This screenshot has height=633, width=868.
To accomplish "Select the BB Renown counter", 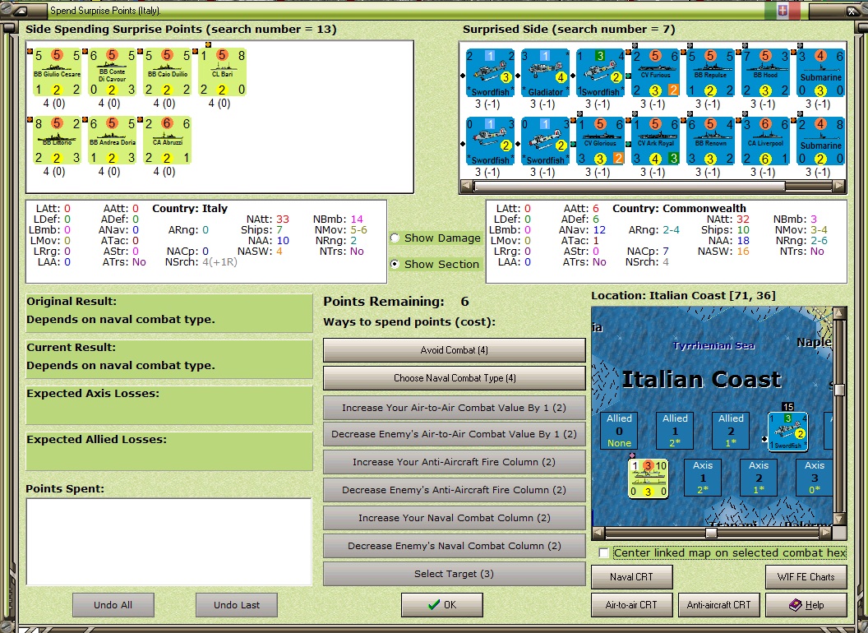I will [710, 141].
